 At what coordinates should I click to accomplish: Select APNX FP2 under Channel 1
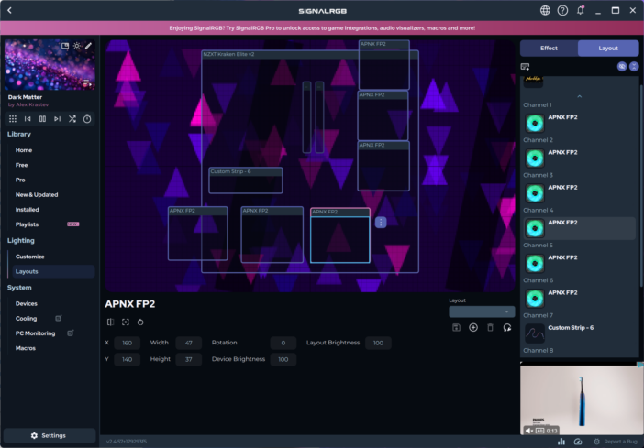click(580, 123)
